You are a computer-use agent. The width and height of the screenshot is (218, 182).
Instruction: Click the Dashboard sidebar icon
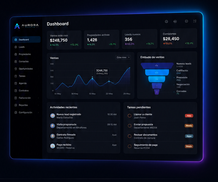click(16, 40)
